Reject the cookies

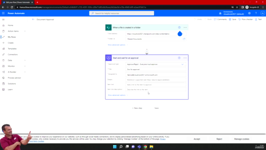tap(219, 139)
